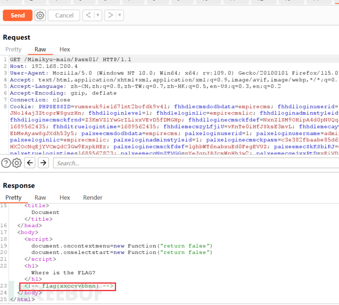Open search settings gear icon
The width and height of the screenshot is (339, 305).
point(16,163)
